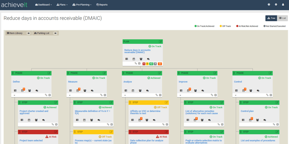Viewport: 289px width, 144px height.
Task: Open the Measure phase link
Action: coord(73,81)
